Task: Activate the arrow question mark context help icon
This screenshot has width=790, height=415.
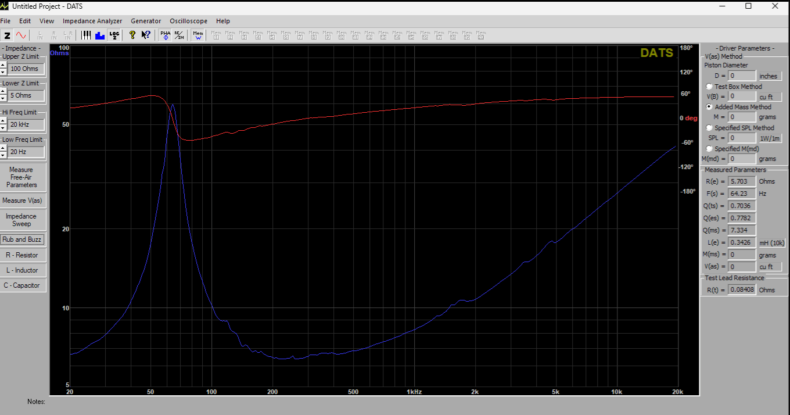Action: (146, 35)
